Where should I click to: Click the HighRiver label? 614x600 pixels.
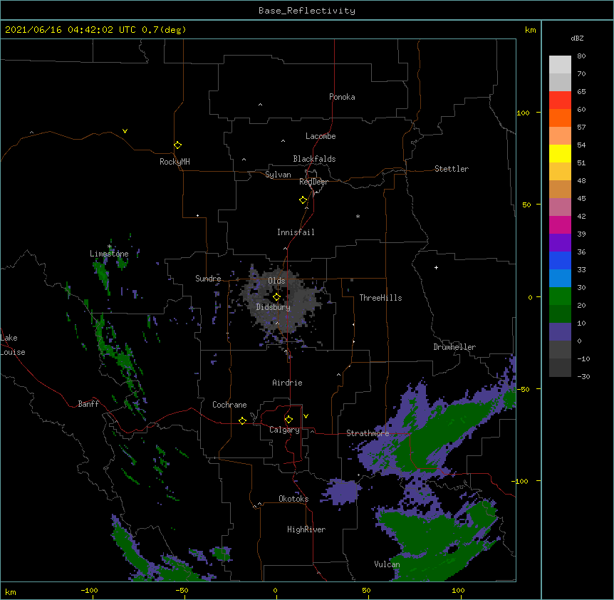click(306, 529)
